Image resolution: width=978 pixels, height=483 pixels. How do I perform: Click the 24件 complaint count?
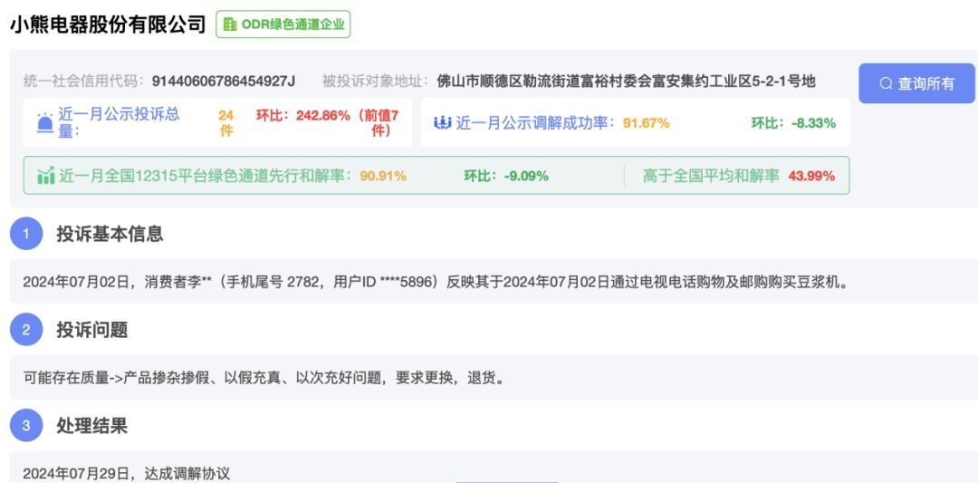(x=225, y=122)
